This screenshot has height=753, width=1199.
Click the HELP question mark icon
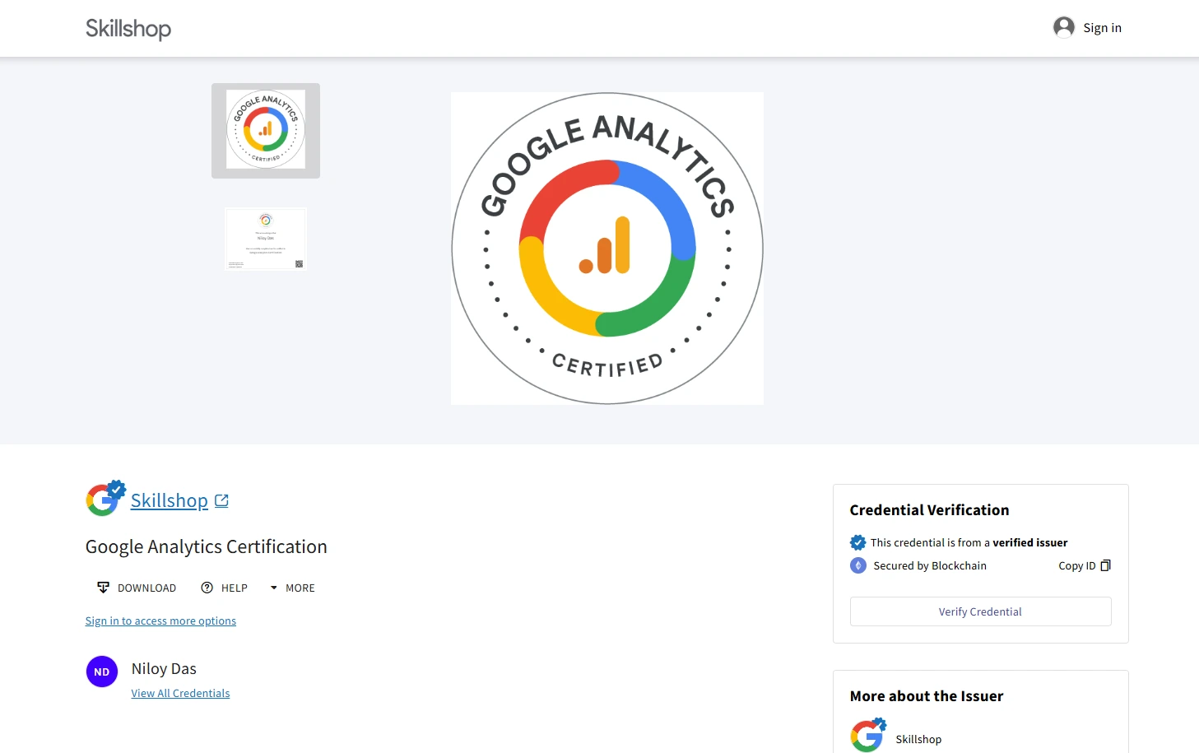point(207,588)
